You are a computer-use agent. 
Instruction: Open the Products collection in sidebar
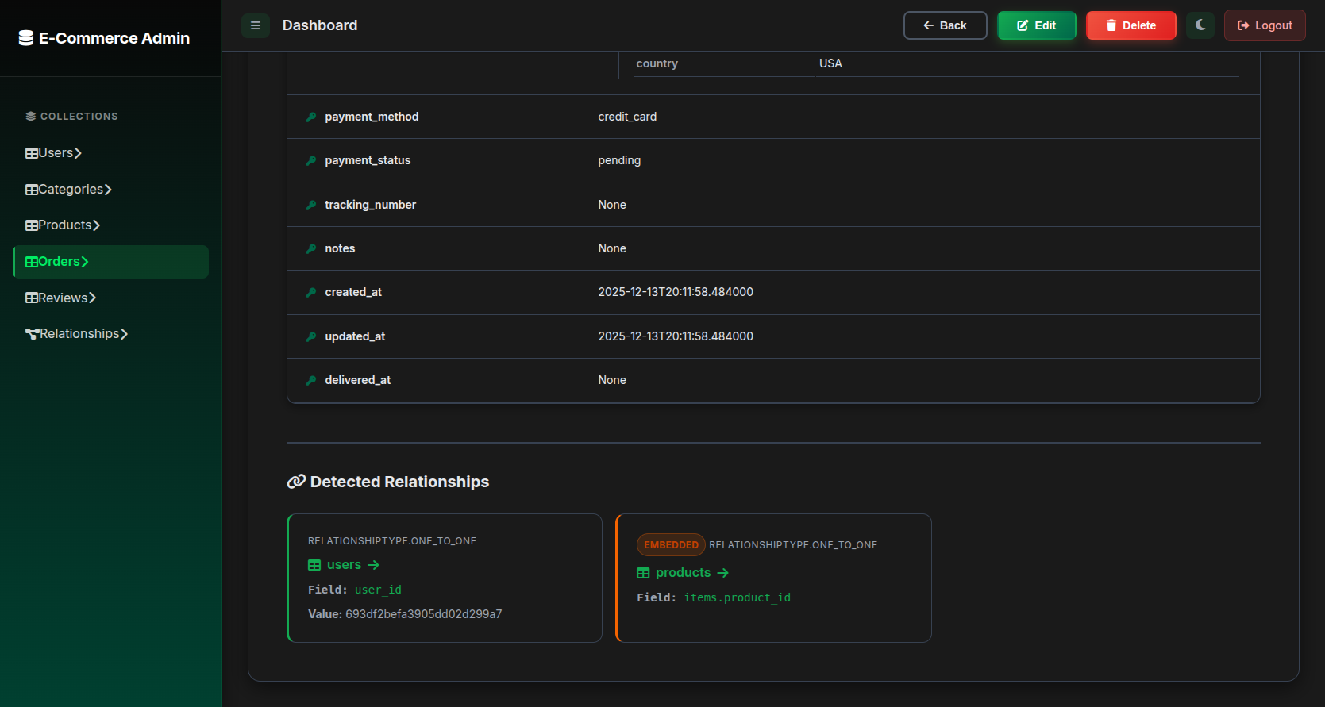tap(64, 225)
